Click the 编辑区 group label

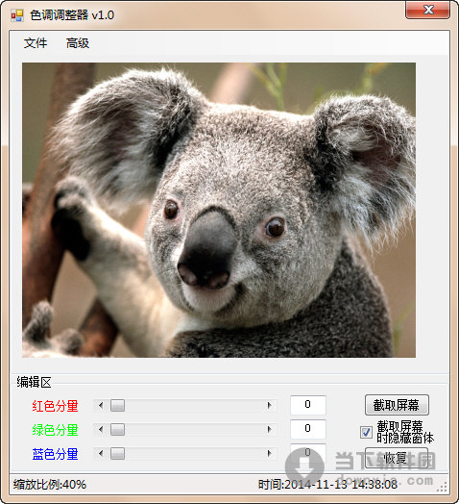(x=34, y=383)
